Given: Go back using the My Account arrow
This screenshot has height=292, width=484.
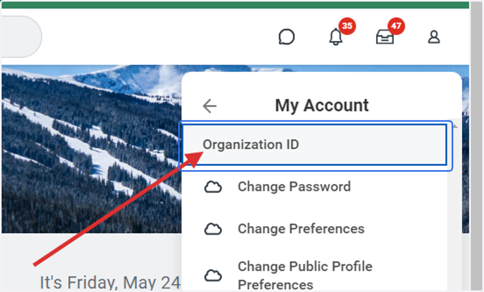Looking at the screenshot, I should pyautogui.click(x=210, y=106).
